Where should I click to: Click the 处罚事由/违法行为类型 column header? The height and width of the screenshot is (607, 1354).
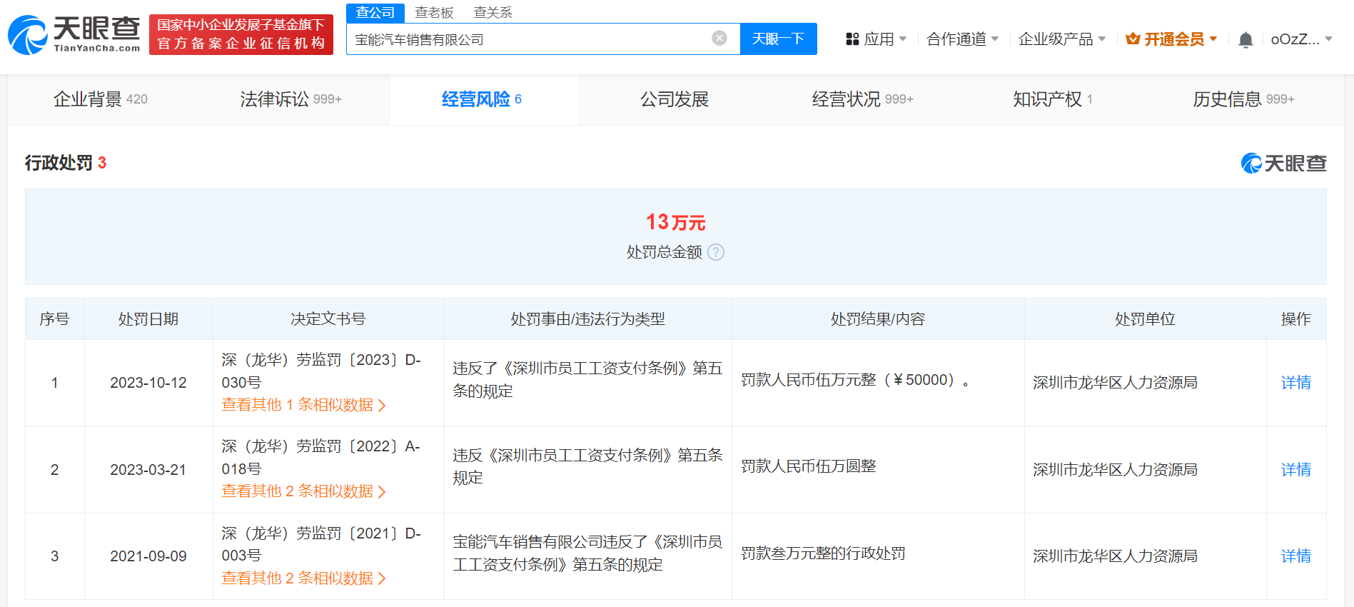pos(588,319)
